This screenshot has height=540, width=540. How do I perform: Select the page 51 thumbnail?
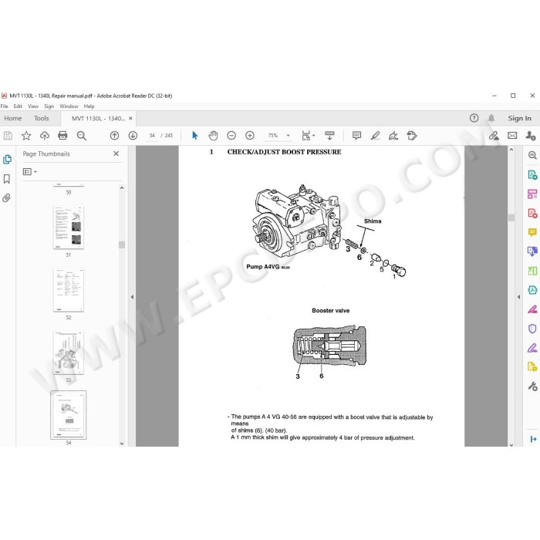point(69,228)
